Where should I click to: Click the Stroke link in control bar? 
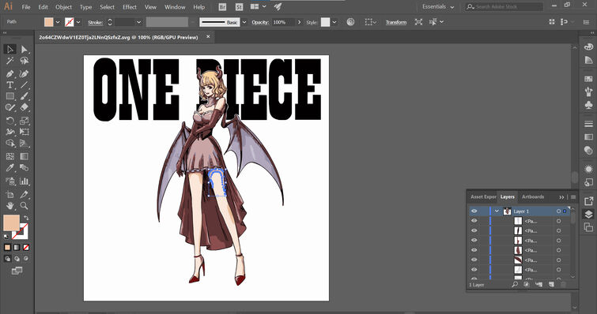(x=95, y=22)
